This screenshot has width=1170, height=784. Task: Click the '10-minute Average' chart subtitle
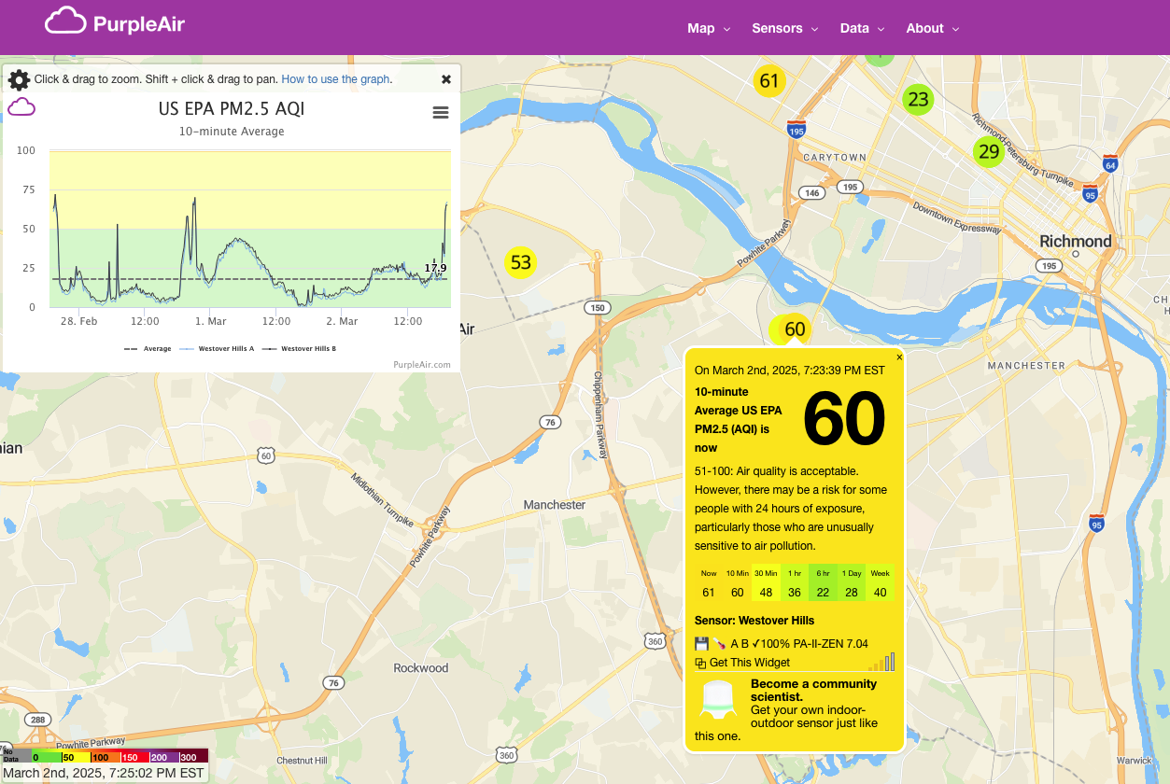(232, 132)
